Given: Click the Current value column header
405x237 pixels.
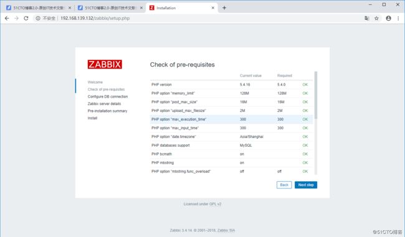Looking at the screenshot, I should 250,75.
